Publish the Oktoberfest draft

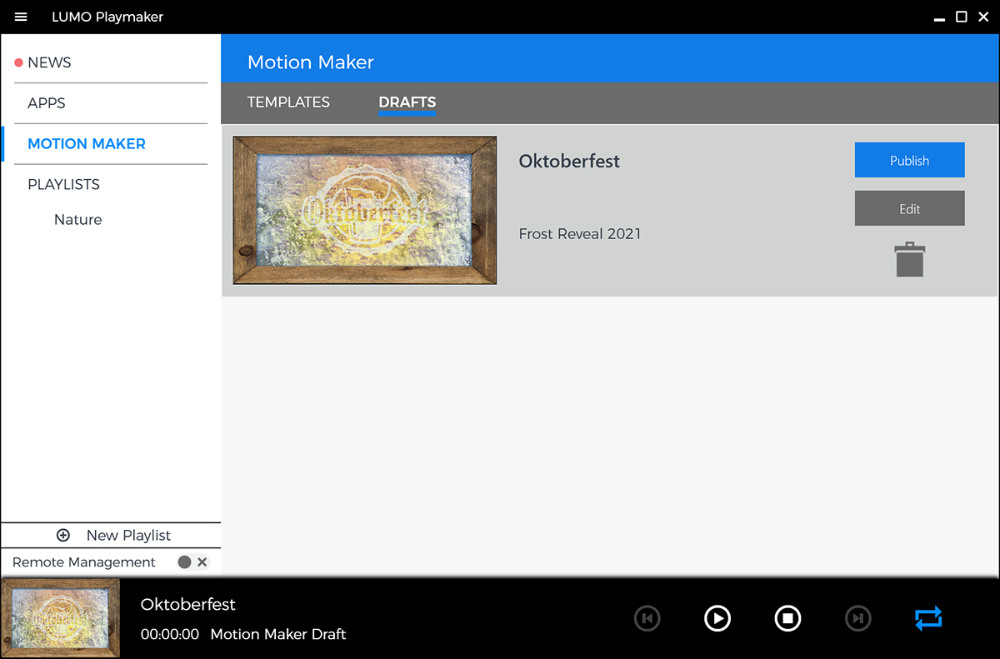(909, 160)
